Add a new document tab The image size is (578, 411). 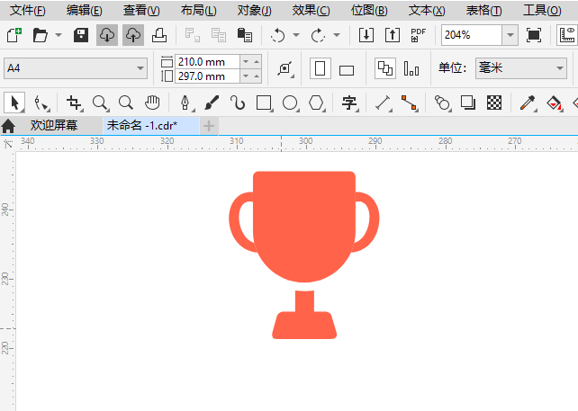pos(209,126)
